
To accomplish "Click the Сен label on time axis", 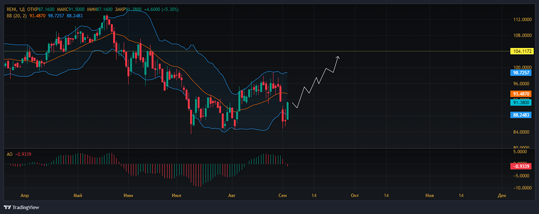I will pos(283,196).
